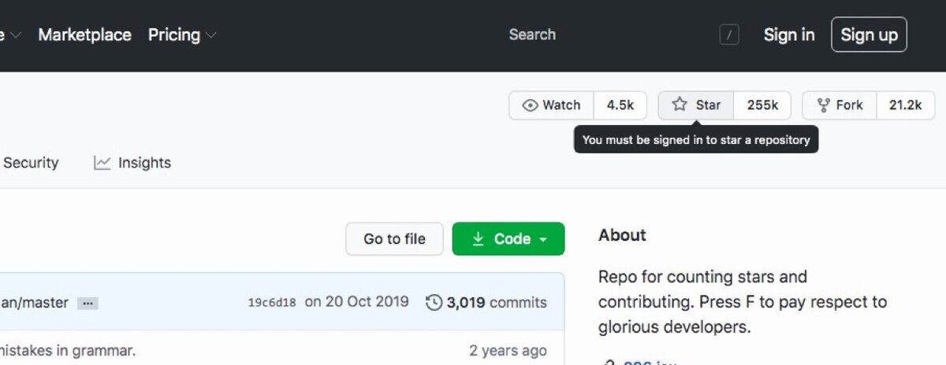Open the 21.2k forks count

coord(905,105)
